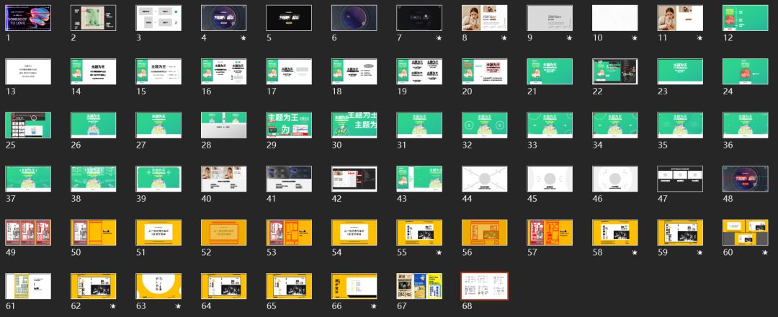Viewport: 778px width, 317px height.
Task: Click the transition star under slide 10
Action: point(635,38)
